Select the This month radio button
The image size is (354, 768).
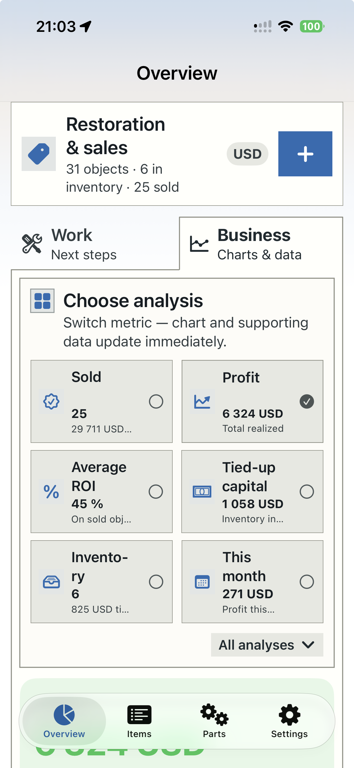tap(307, 582)
